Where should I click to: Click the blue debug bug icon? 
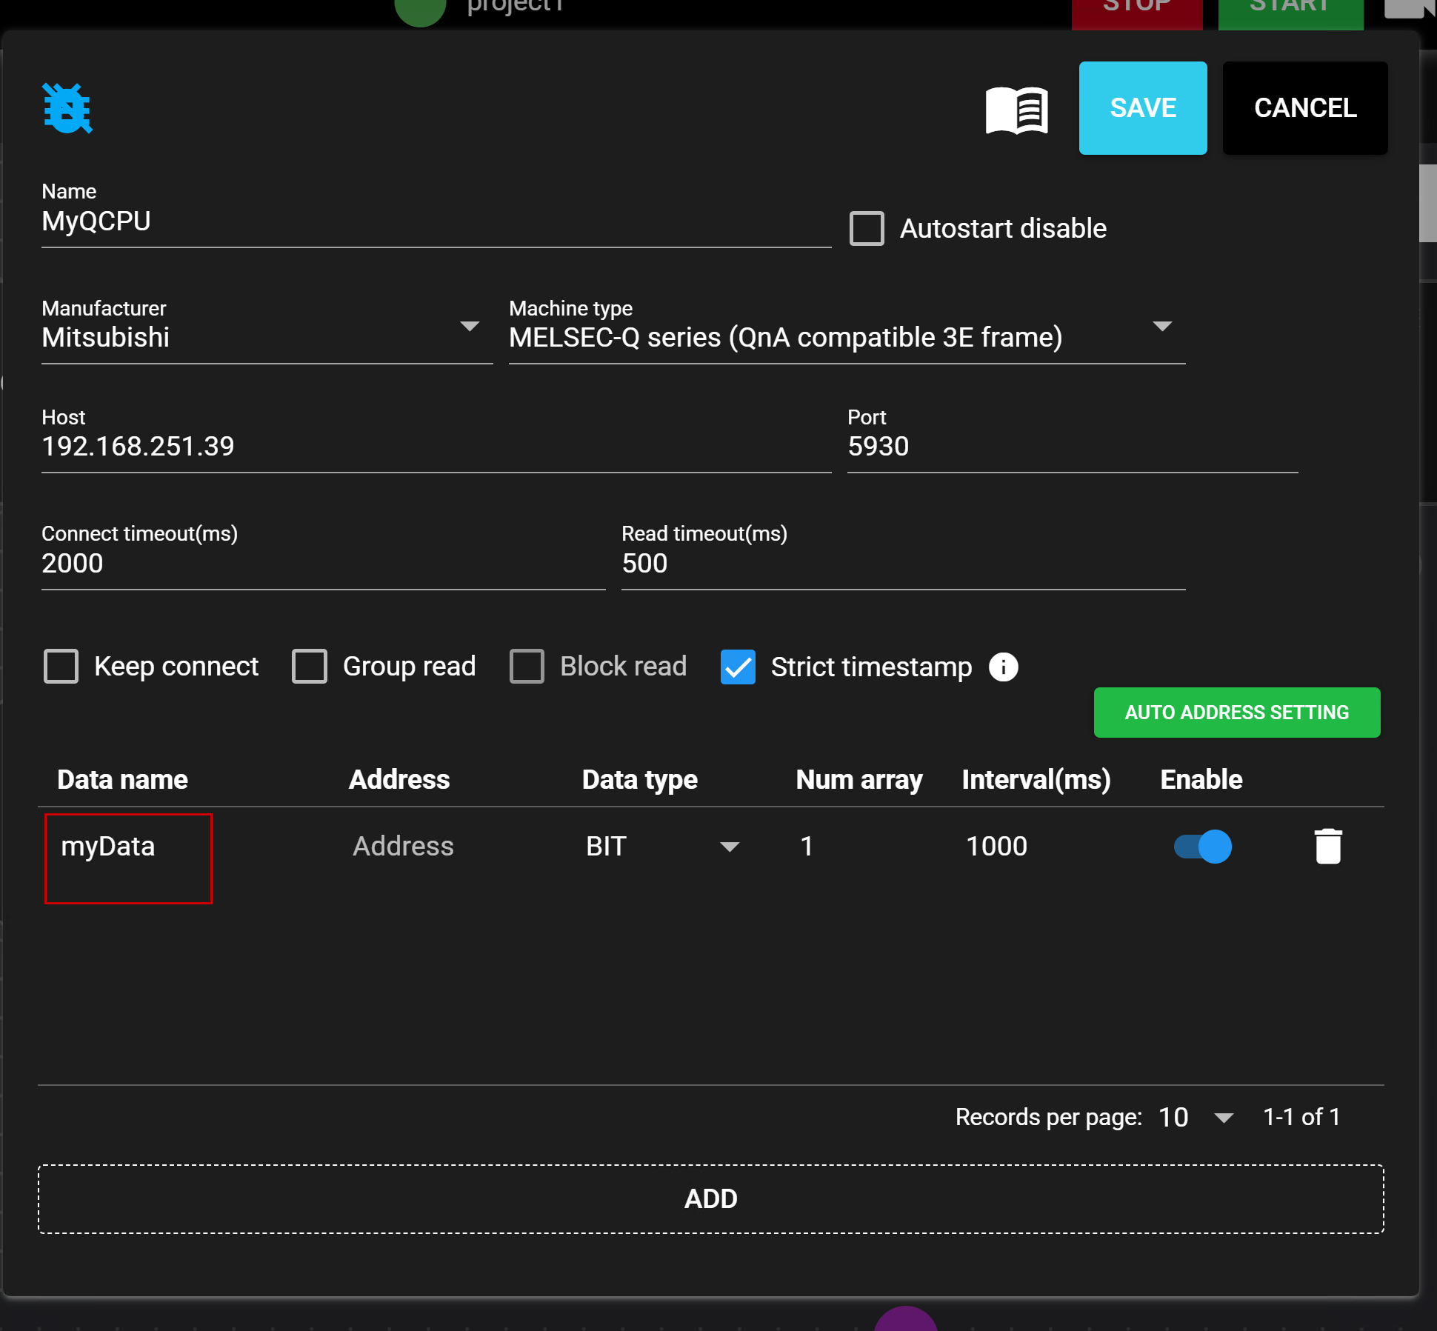[67, 108]
